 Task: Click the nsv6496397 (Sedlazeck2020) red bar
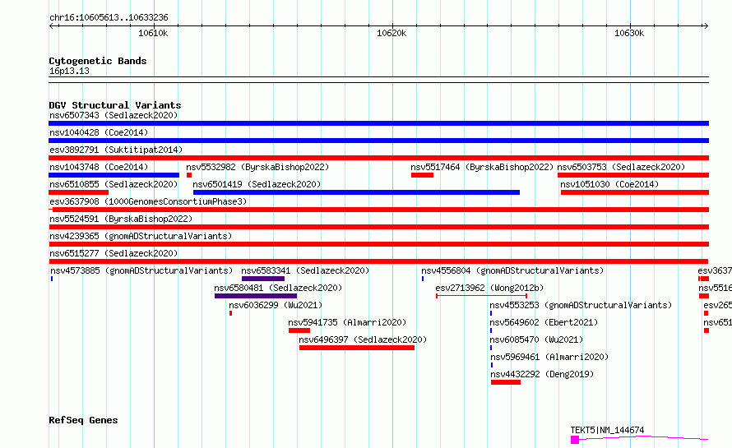pos(357,348)
